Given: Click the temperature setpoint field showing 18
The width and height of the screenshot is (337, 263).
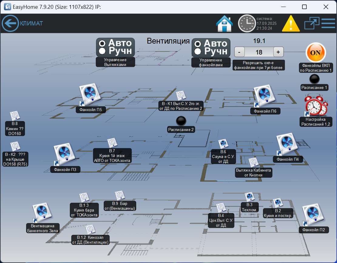Looking at the screenshot, I should coord(259,52).
